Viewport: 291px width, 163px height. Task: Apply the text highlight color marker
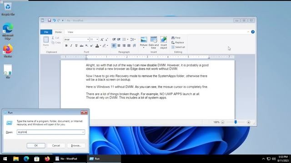(x=104, y=45)
